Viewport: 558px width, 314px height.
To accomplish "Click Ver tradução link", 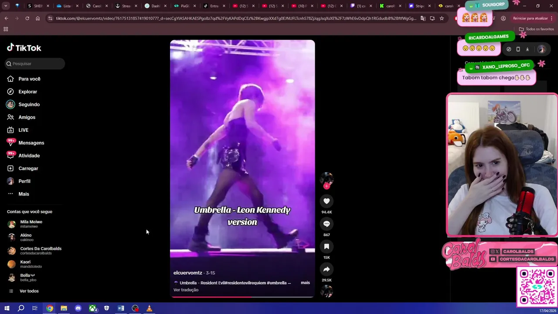I will 186,290.
